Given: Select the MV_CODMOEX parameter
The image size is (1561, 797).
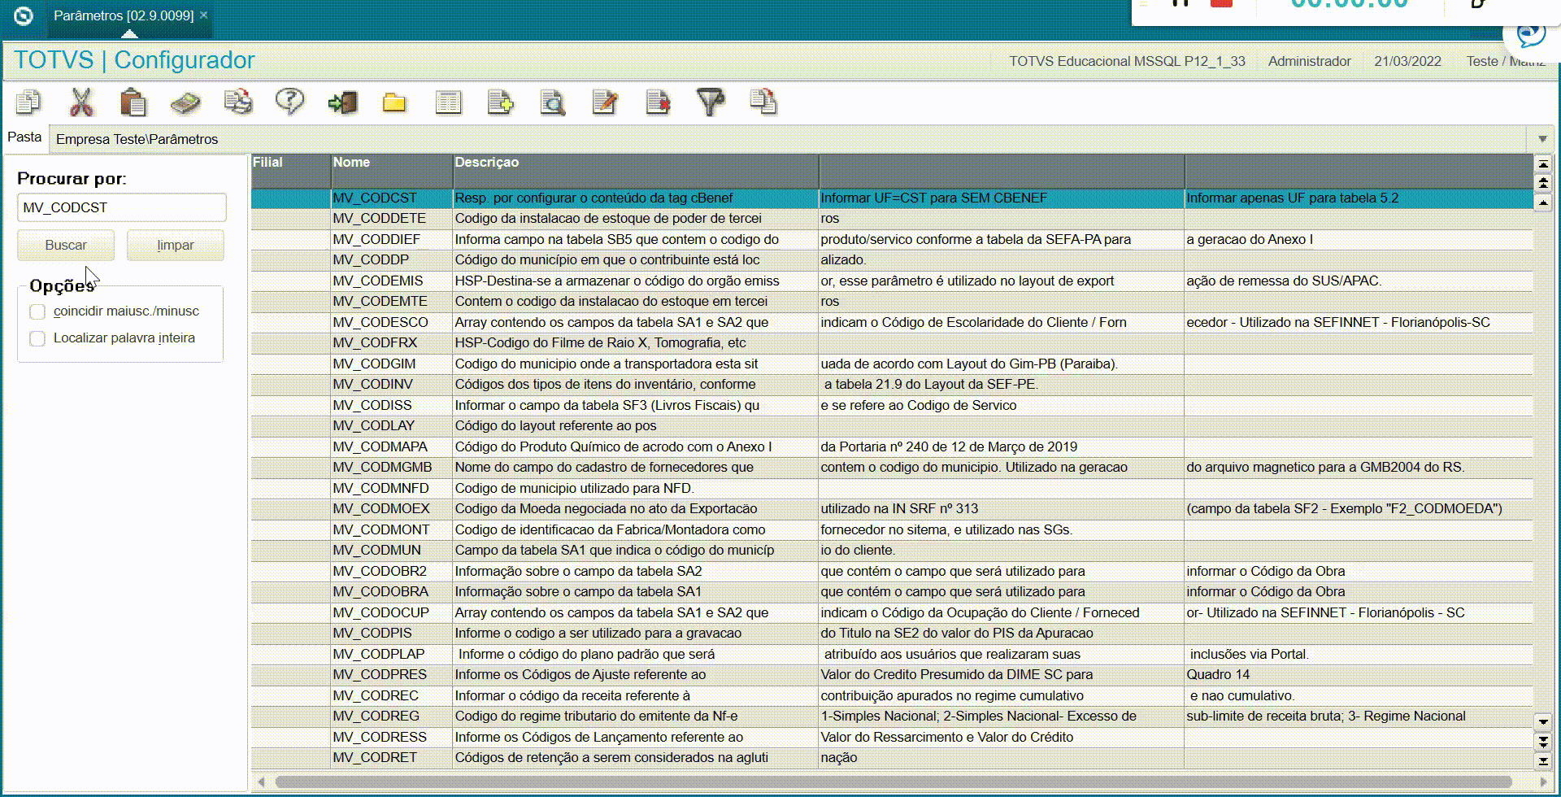Looking at the screenshot, I should click(x=892, y=509).
